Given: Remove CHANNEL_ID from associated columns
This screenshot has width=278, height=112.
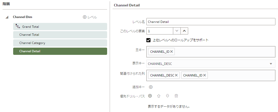Looking at the screenshot, I should (204, 75).
